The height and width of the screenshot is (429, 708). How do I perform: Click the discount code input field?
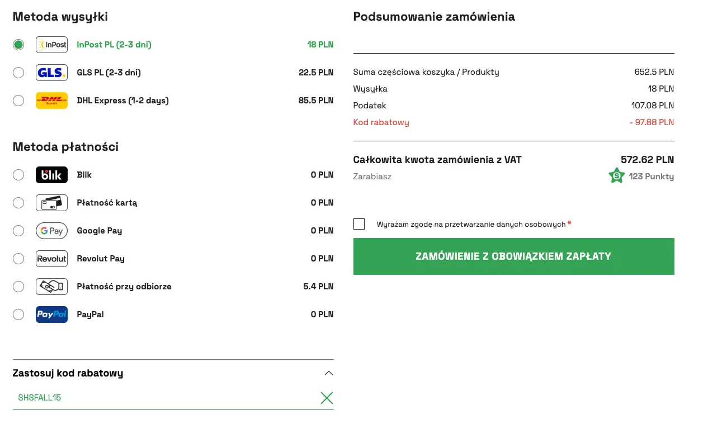pos(162,398)
